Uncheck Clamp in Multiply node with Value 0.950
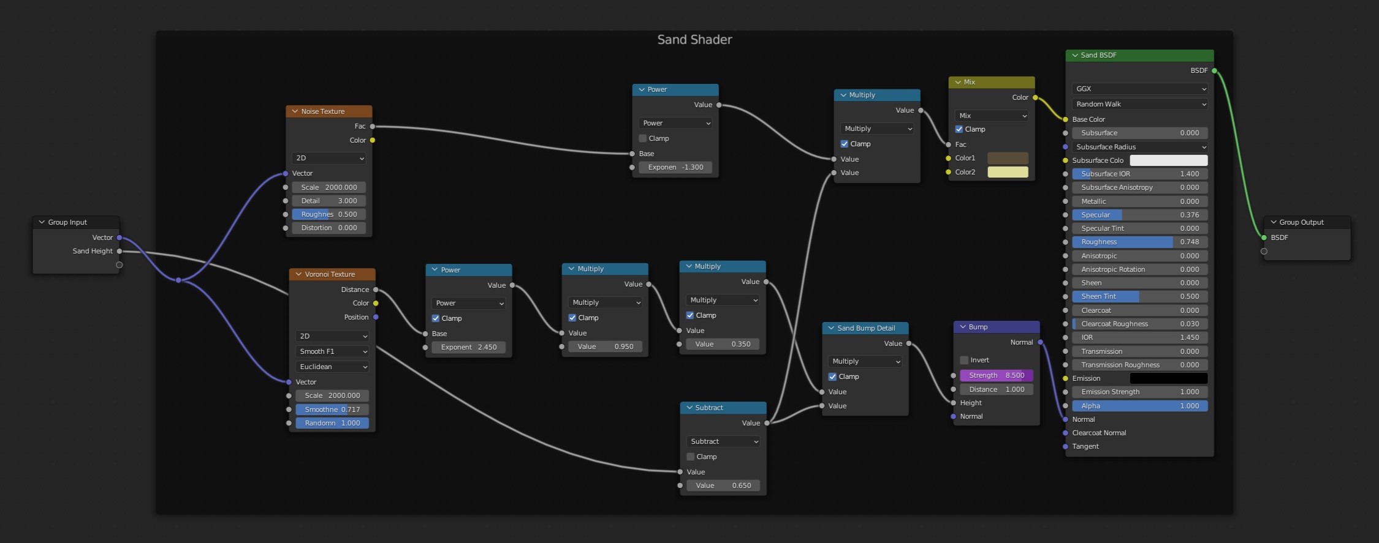 point(572,318)
